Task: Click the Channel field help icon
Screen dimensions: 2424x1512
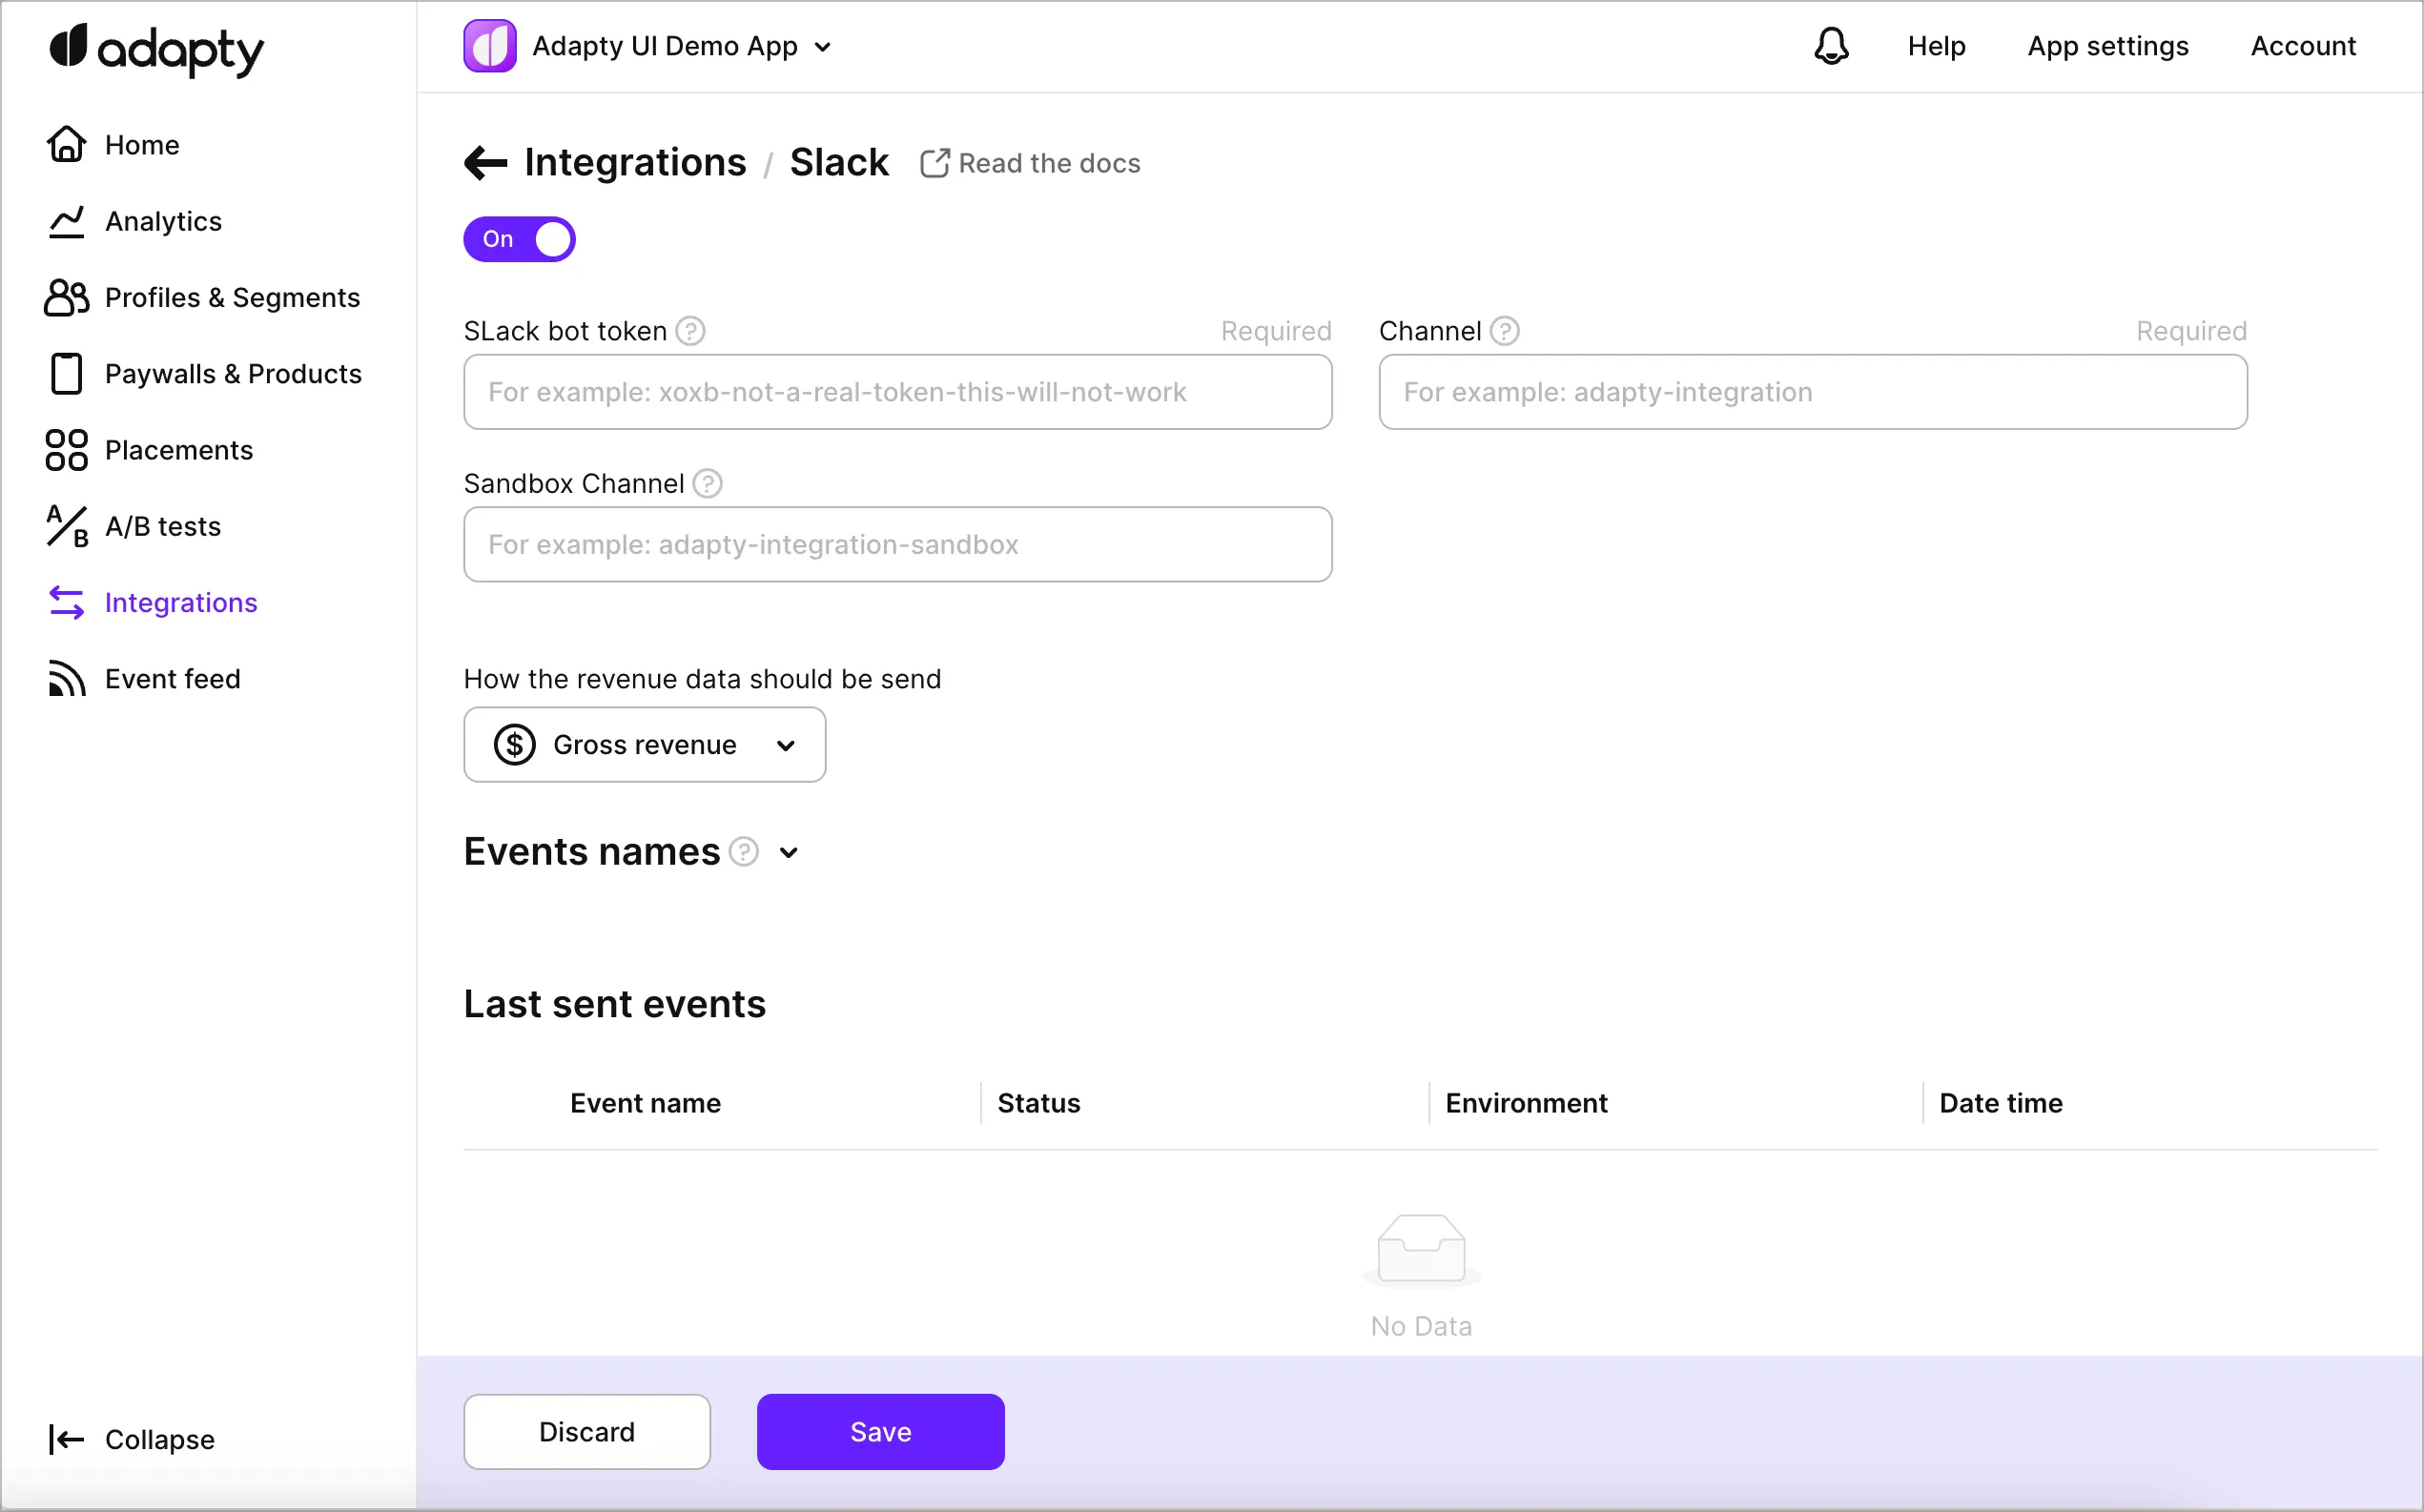Action: (x=1504, y=331)
